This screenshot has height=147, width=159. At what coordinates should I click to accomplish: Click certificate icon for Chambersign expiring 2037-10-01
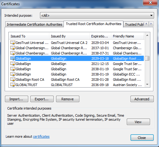point(13,48)
